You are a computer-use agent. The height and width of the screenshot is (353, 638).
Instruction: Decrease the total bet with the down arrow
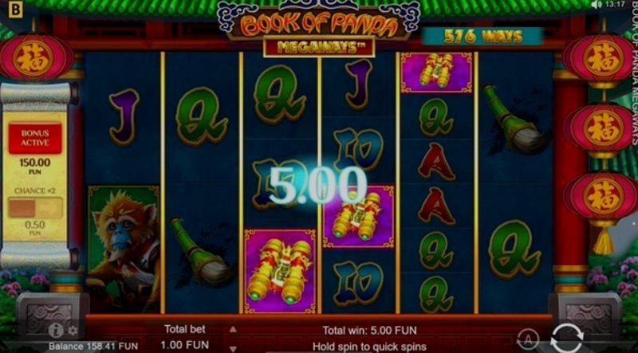pyautogui.click(x=233, y=348)
